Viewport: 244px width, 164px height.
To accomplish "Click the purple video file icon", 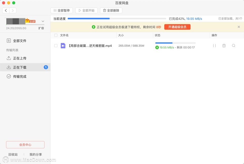I will tap(63, 46).
